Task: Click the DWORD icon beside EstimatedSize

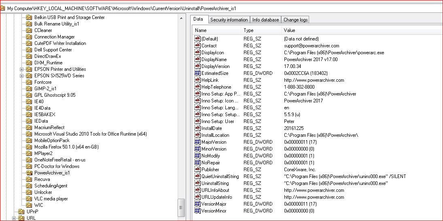Action: [x=197, y=73]
